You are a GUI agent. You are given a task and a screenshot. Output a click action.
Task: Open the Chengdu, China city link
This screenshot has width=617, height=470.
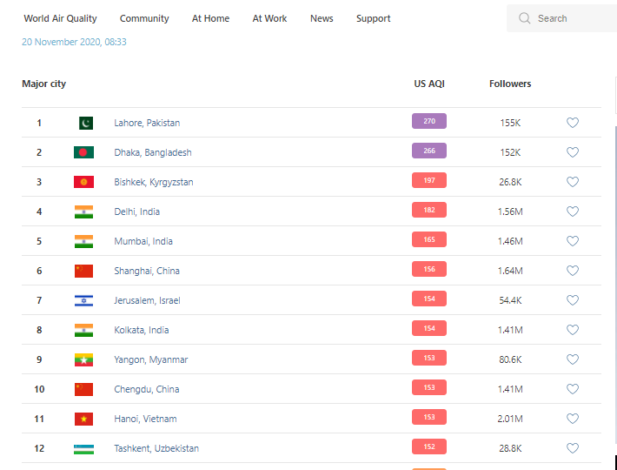click(146, 389)
